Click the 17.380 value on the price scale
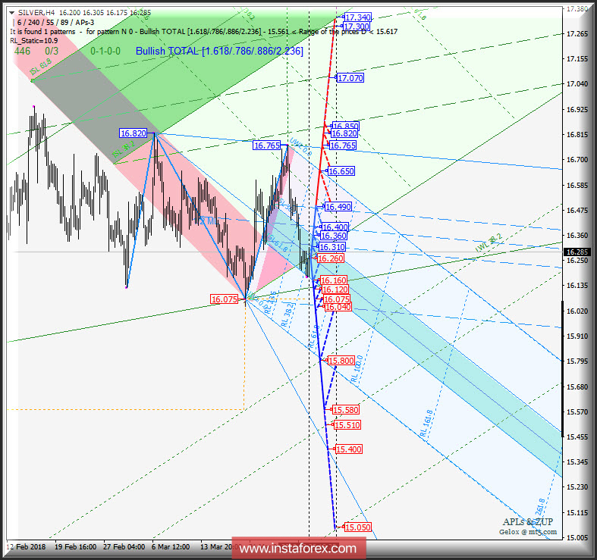This screenshot has height=560, width=597. tap(577, 9)
